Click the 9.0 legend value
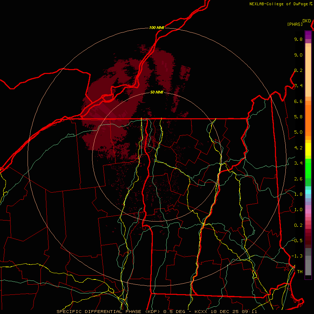 298,55
